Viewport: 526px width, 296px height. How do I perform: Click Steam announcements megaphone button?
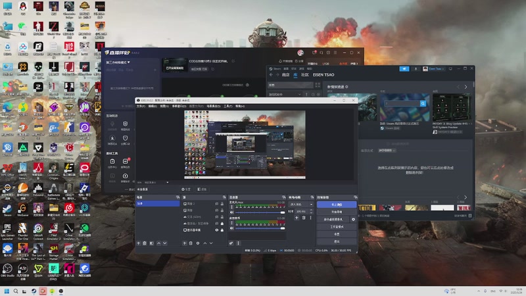click(404, 68)
